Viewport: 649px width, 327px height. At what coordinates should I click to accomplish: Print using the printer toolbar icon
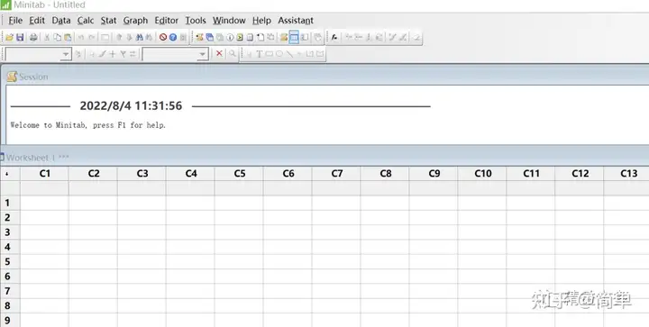click(x=33, y=37)
